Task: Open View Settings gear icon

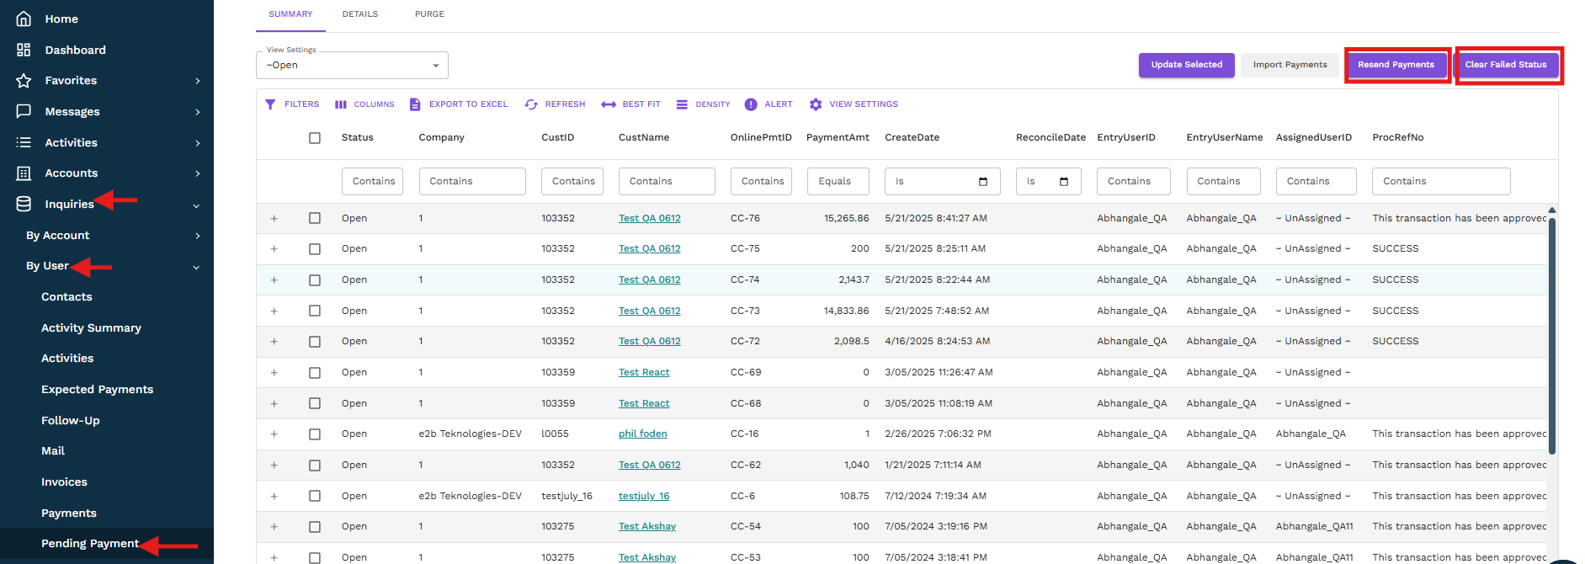Action: pos(816,104)
